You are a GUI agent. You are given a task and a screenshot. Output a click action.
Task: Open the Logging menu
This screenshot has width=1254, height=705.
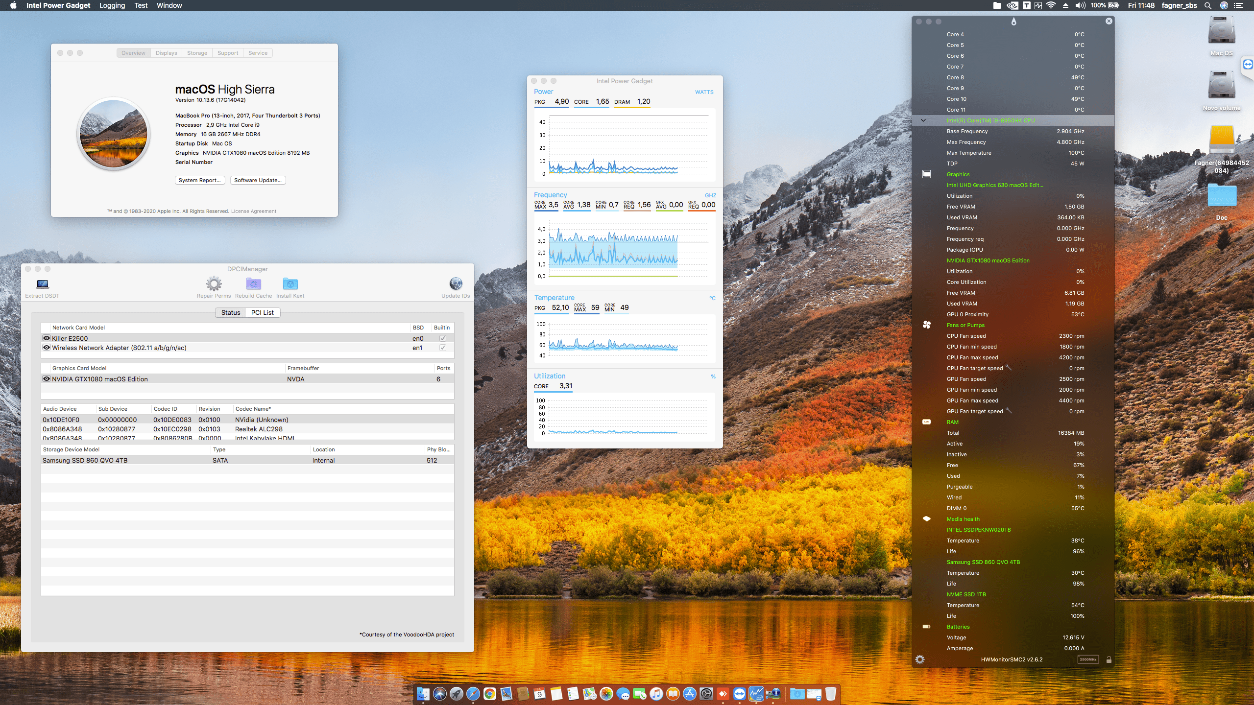(x=112, y=5)
